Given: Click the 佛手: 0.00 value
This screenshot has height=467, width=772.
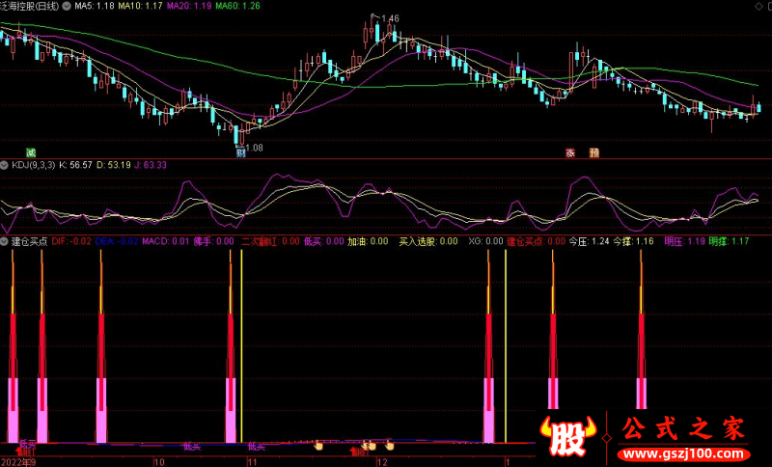Looking at the screenshot, I should (x=213, y=241).
